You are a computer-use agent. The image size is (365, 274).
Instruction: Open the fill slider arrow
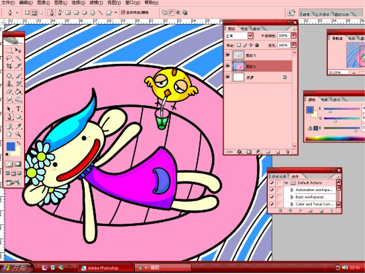click(293, 45)
